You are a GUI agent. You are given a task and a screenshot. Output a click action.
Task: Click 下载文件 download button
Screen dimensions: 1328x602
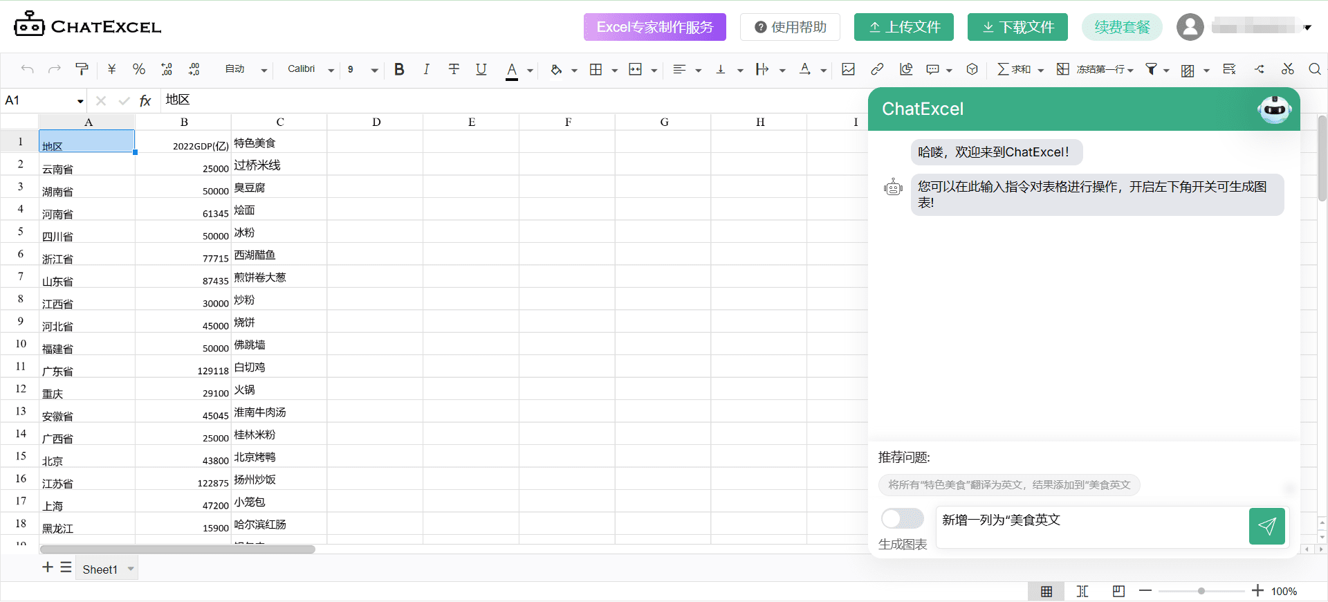(1017, 27)
